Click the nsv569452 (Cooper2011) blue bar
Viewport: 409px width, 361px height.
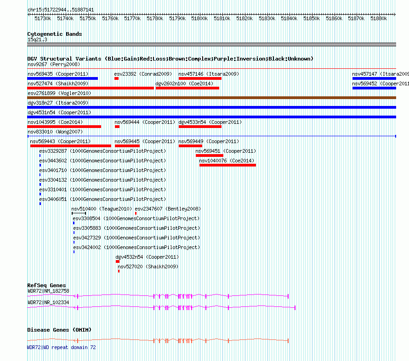374,88
